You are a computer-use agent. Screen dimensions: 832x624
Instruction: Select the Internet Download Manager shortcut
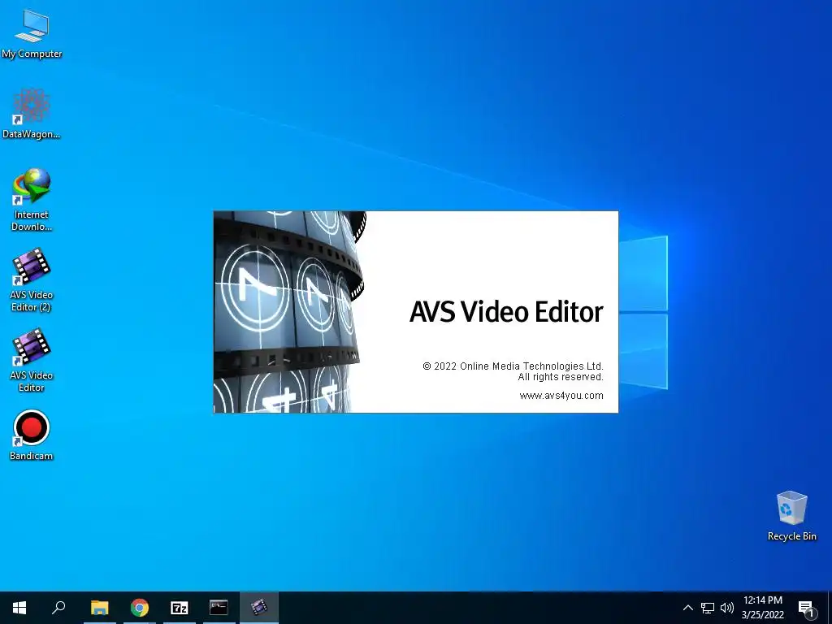pos(32,200)
